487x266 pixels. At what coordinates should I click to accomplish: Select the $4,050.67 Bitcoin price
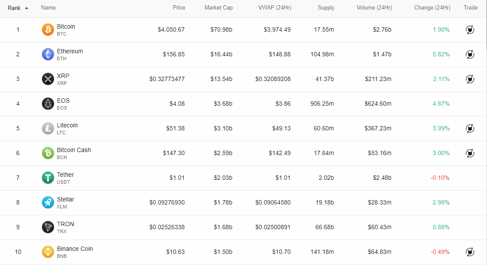(x=171, y=29)
